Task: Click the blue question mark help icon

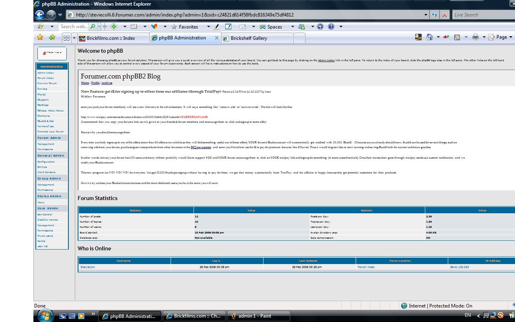Action: 331,27
